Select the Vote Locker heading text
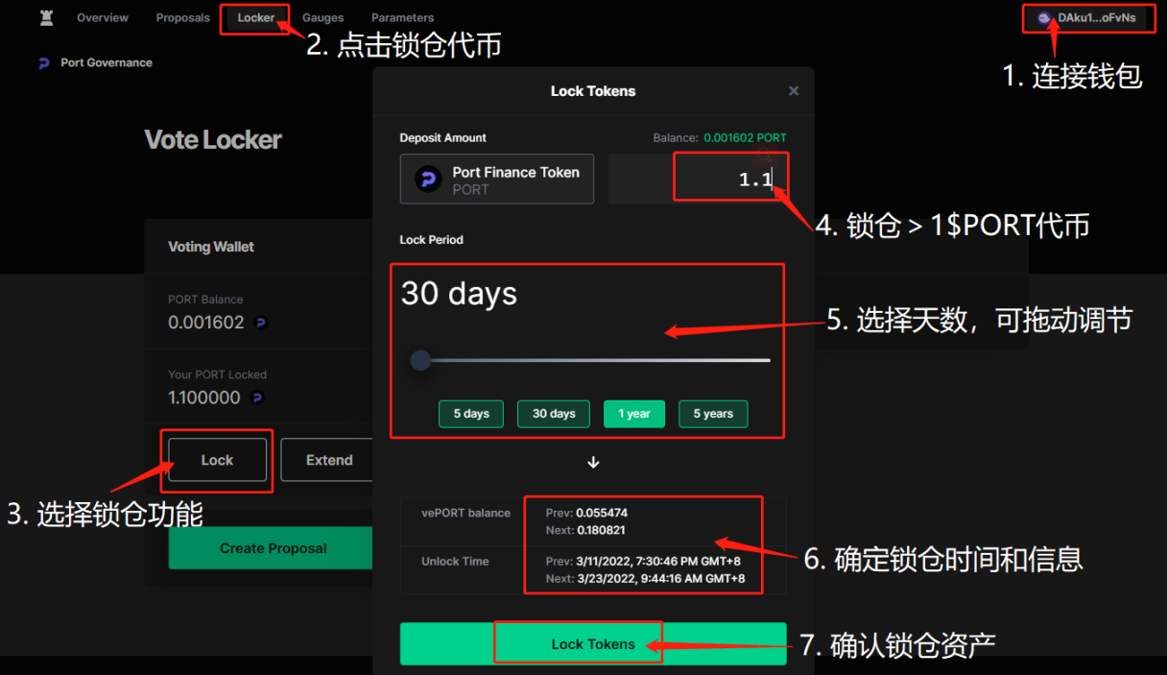 [x=213, y=140]
